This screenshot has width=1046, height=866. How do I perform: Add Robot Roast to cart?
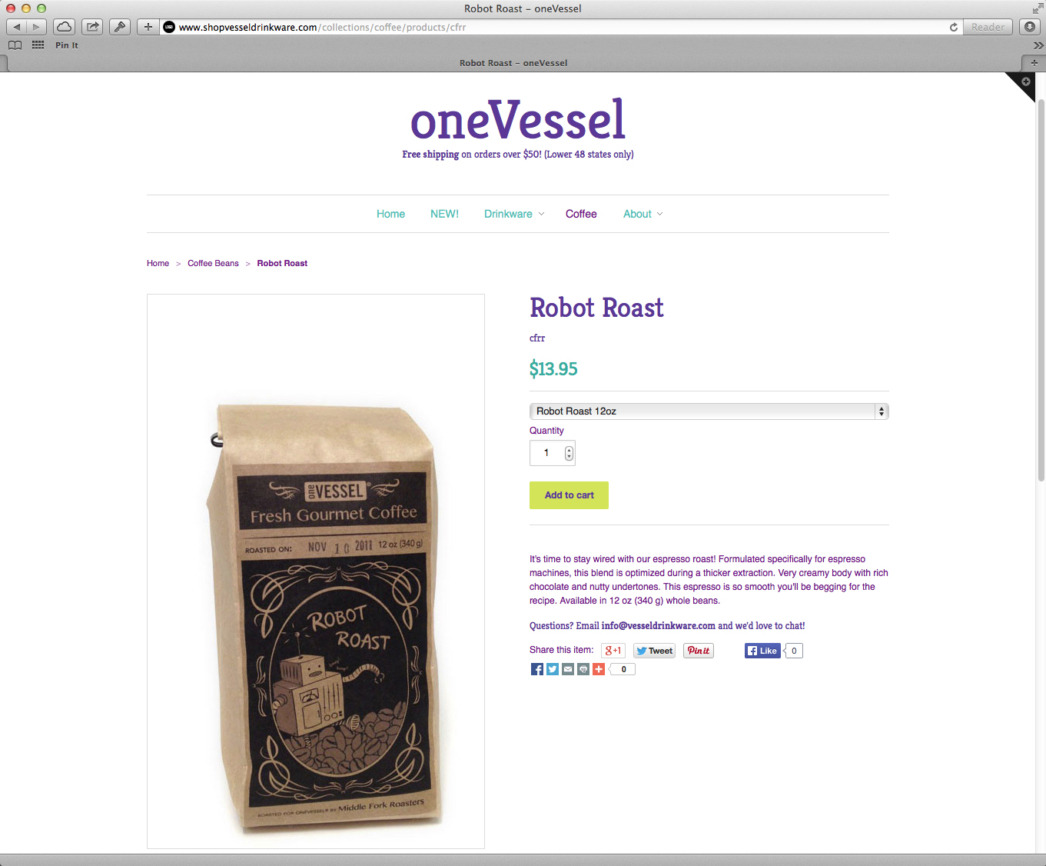tap(569, 495)
